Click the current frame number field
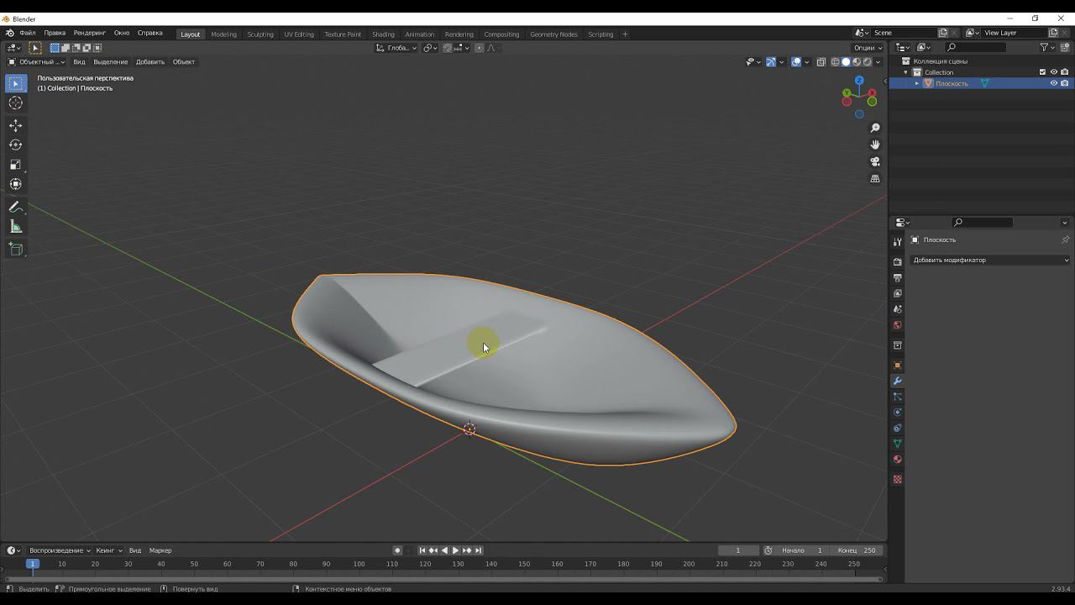This screenshot has height=605, width=1075. point(738,550)
